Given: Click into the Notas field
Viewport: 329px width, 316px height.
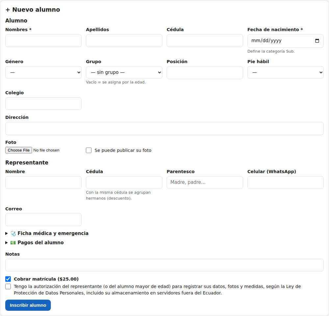Looking at the screenshot, I should (x=164, y=265).
